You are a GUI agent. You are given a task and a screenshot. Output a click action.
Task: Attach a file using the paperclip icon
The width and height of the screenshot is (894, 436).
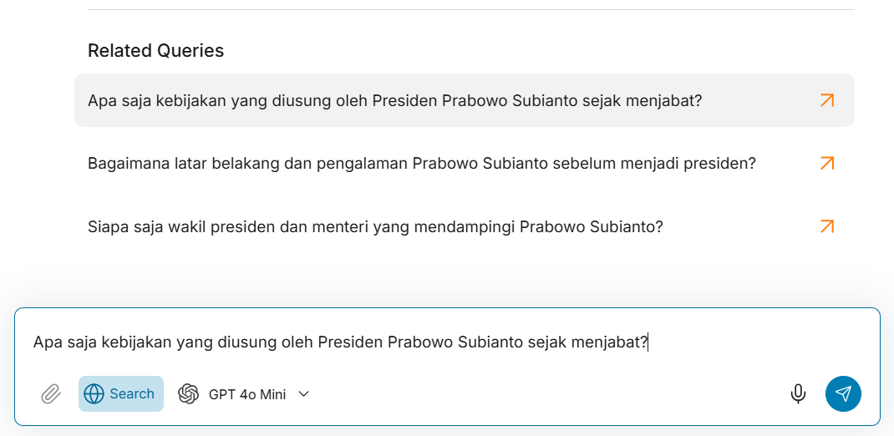(51, 394)
